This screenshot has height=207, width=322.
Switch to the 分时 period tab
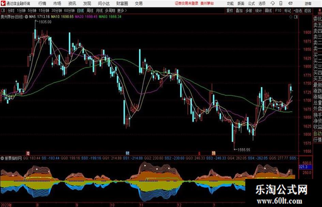11,11
